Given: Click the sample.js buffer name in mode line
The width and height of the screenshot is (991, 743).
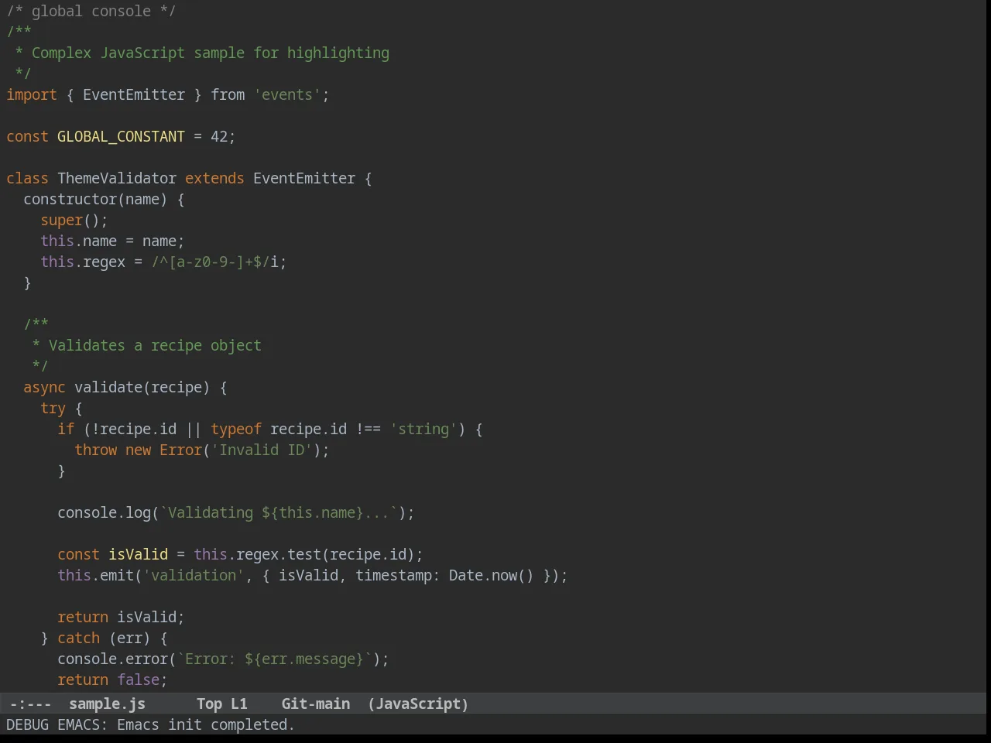Looking at the screenshot, I should pyautogui.click(x=107, y=704).
